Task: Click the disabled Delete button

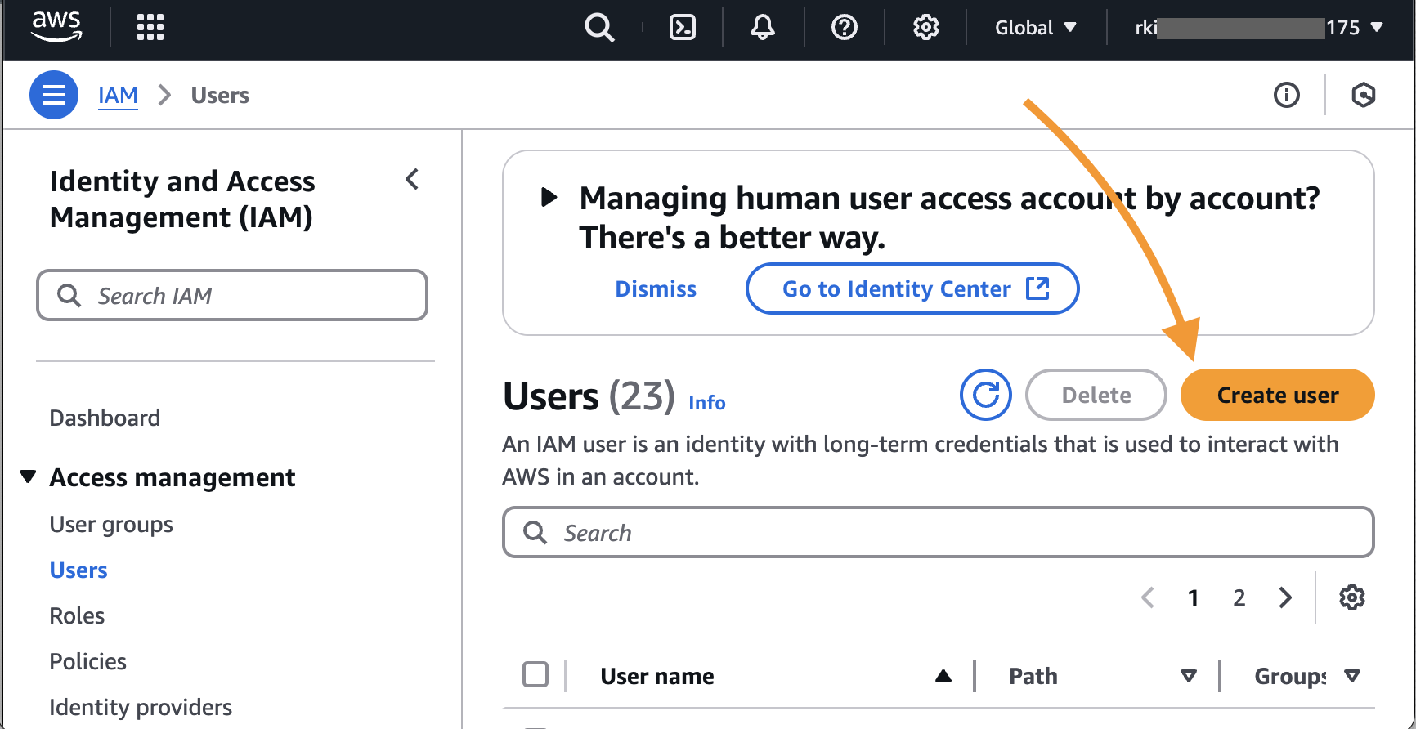Action: point(1096,395)
